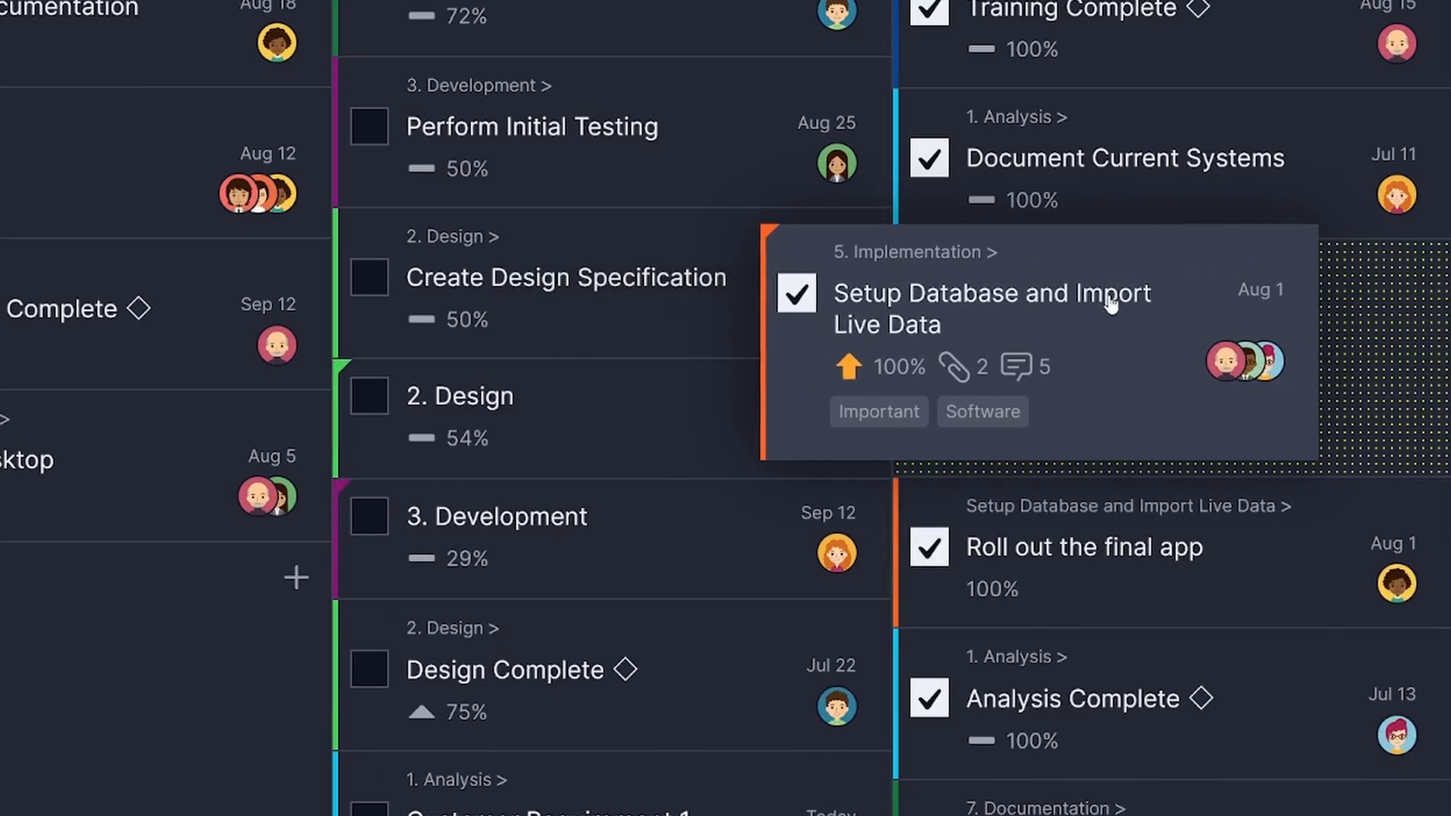
Task: Uncheck Document Current Systems task checkbox
Action: [x=929, y=158]
